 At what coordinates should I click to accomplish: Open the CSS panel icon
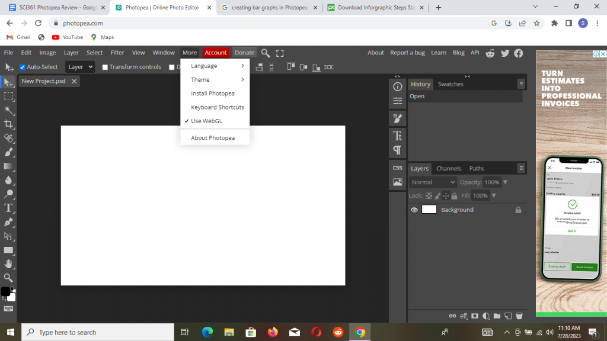click(398, 168)
